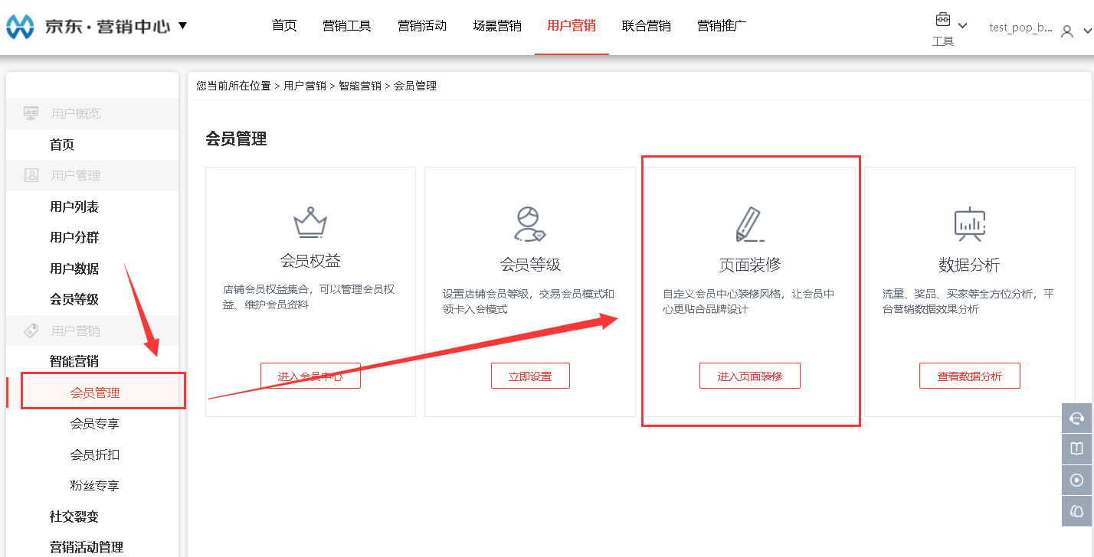Click the 会员等级 card title
Screen dimensions: 1094x557
[x=530, y=265]
